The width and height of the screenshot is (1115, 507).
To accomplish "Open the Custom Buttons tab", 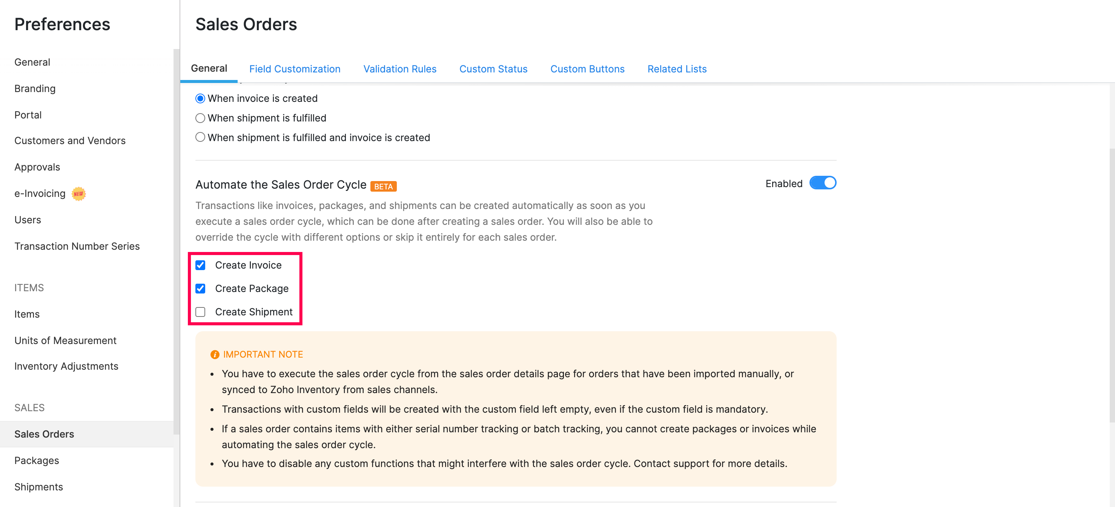I will click(x=587, y=69).
